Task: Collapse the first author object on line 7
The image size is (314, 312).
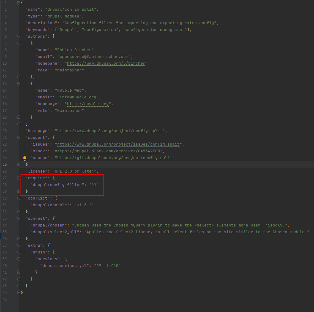Action: coord(19,43)
